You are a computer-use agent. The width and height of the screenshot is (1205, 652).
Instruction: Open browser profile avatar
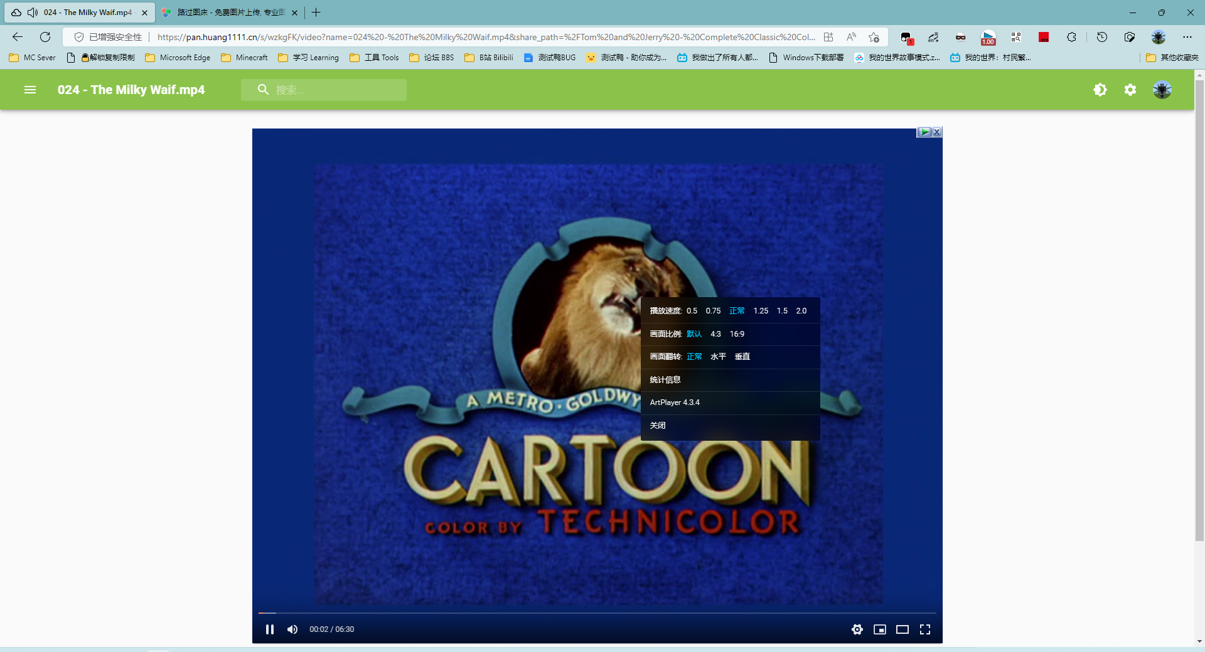click(1159, 37)
